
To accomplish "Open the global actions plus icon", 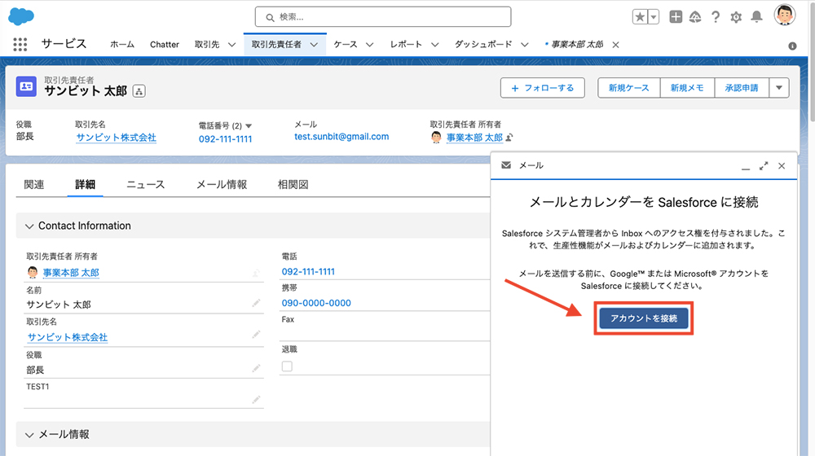I will [x=676, y=17].
